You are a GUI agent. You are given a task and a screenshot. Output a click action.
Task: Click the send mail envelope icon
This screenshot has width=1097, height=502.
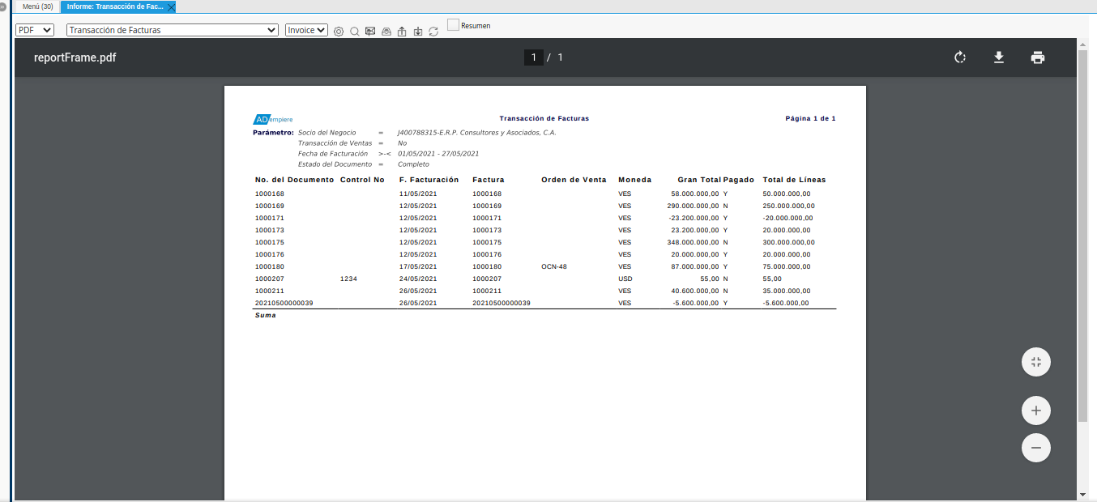[x=370, y=32]
